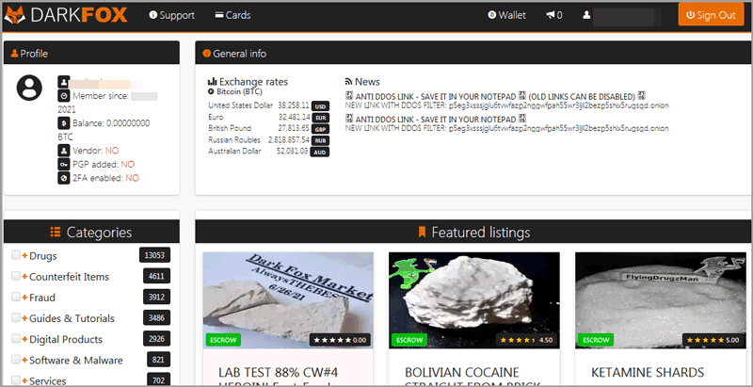Click the ESCROW badge on first listing

tap(223, 340)
